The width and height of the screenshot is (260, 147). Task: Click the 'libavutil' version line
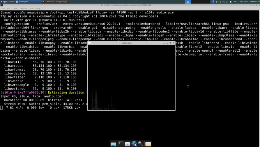[x=40, y=62]
